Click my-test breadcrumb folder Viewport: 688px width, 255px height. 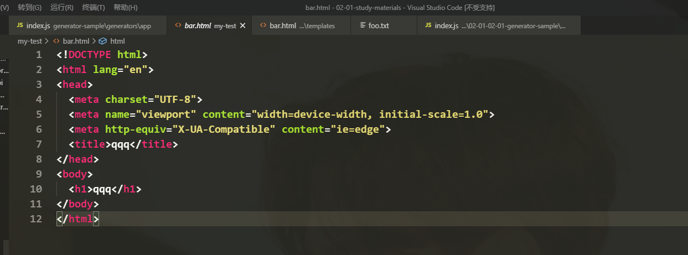point(29,41)
